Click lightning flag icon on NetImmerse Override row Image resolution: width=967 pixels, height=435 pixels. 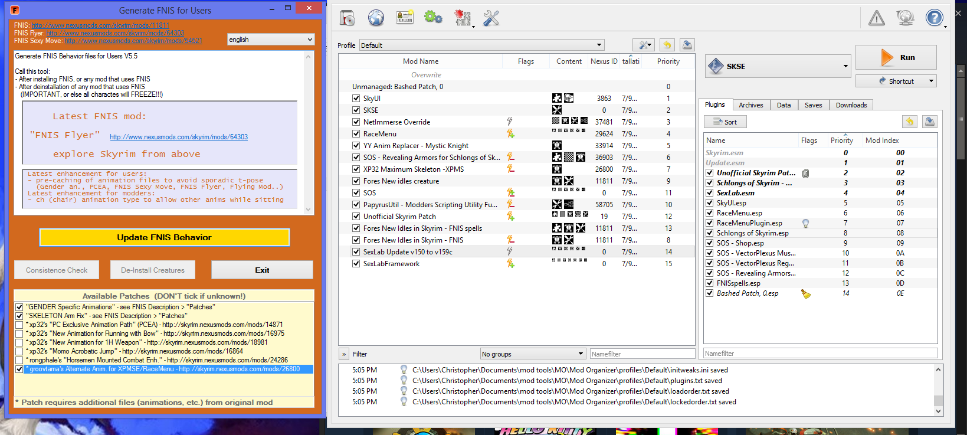point(510,122)
